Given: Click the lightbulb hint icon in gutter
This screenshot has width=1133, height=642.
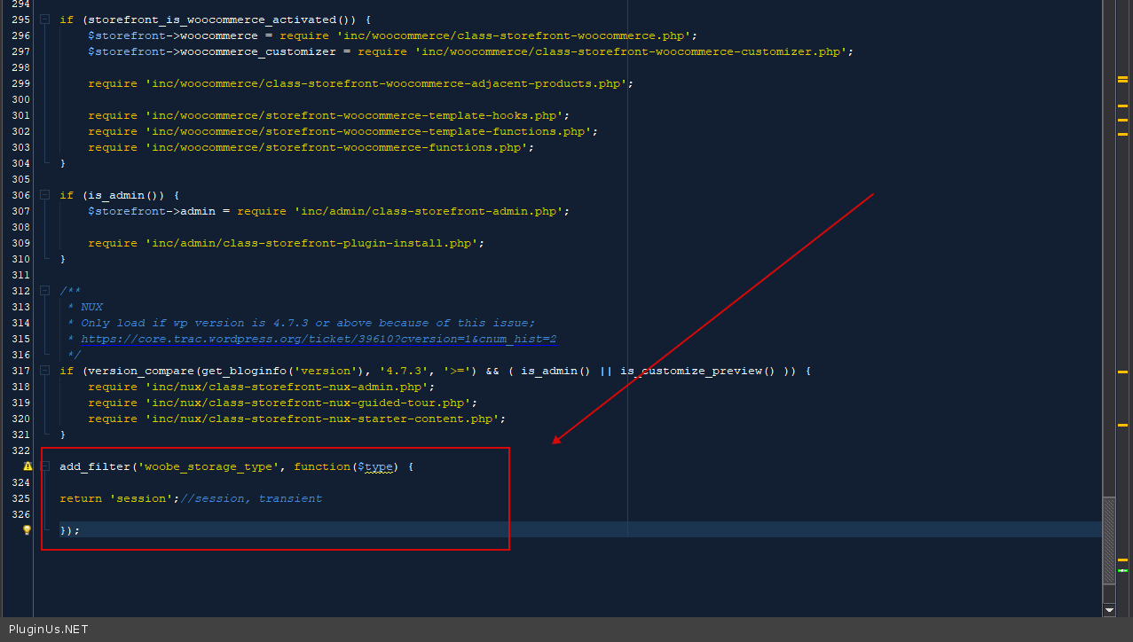Looking at the screenshot, I should tap(27, 530).
